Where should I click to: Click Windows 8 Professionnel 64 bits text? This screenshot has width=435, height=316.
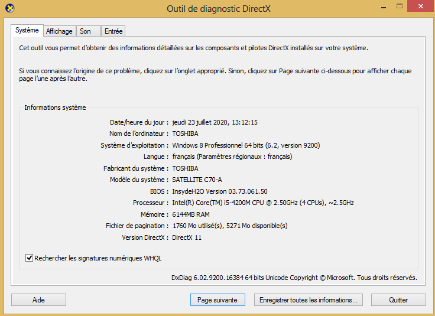(x=246, y=145)
